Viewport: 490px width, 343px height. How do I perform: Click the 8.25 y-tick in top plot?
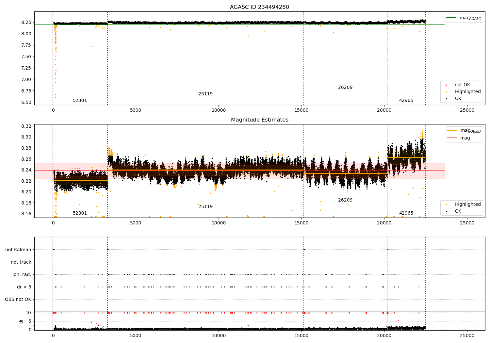pos(26,23)
